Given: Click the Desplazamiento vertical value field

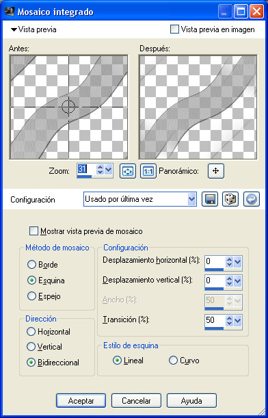Looking at the screenshot, I should point(215,280).
